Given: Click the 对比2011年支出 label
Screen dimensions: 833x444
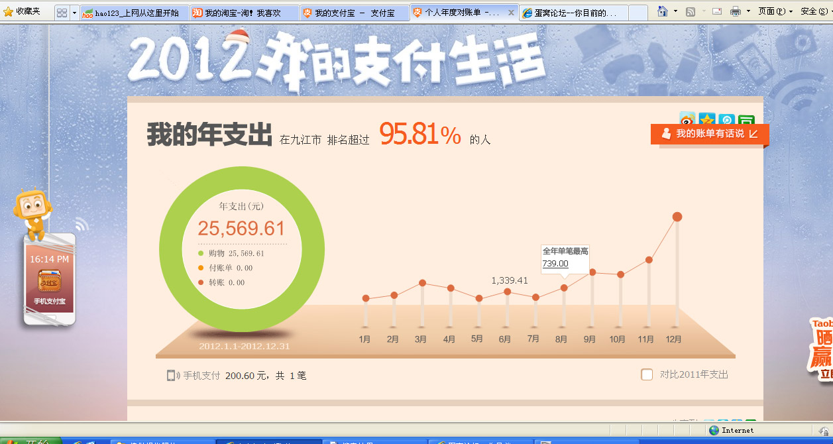Looking at the screenshot, I should pos(694,374).
